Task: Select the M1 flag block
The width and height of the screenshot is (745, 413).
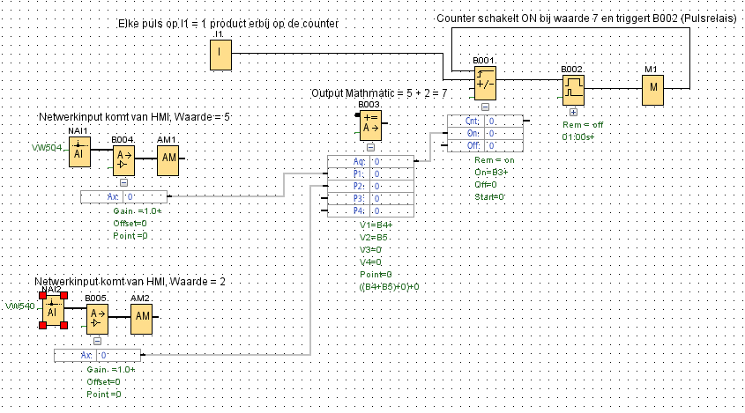Action: tap(652, 90)
